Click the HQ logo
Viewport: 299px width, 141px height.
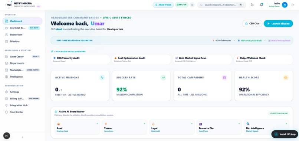click(9, 5)
